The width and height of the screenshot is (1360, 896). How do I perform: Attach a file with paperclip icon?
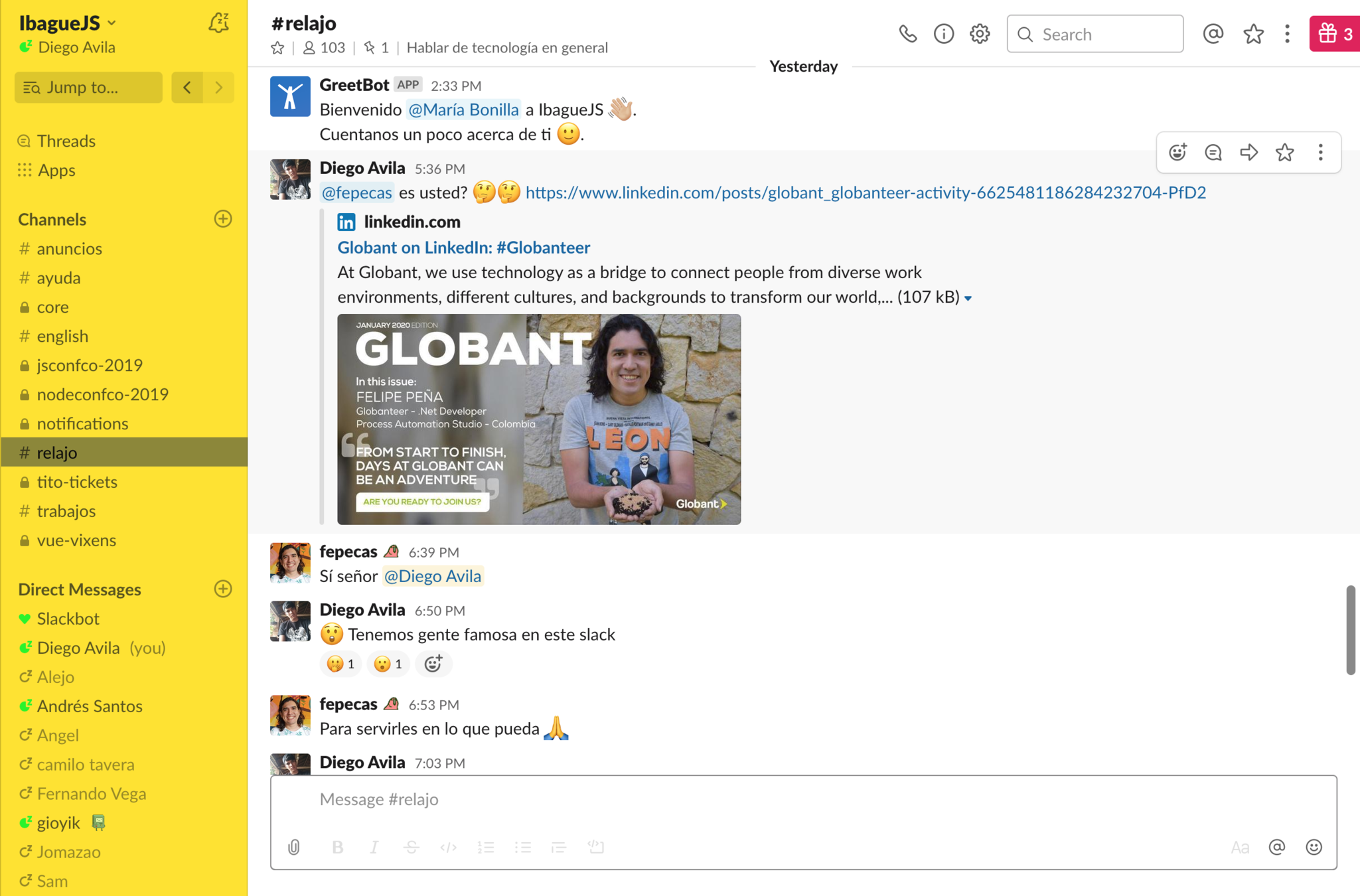pyautogui.click(x=294, y=847)
